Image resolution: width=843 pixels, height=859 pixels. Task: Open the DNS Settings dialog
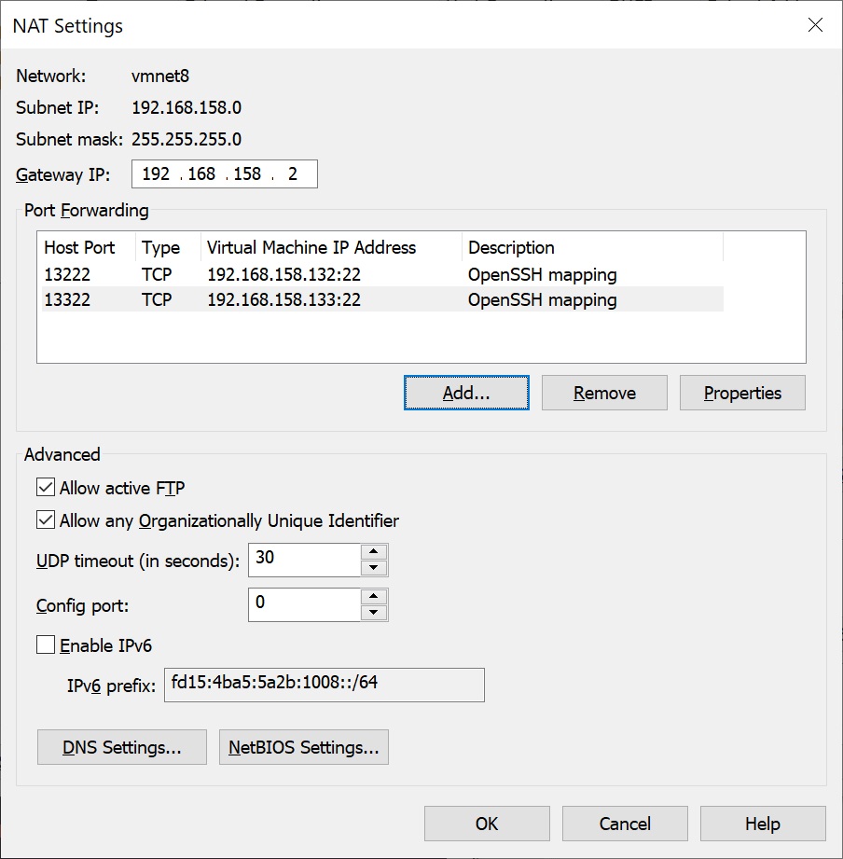click(x=121, y=746)
